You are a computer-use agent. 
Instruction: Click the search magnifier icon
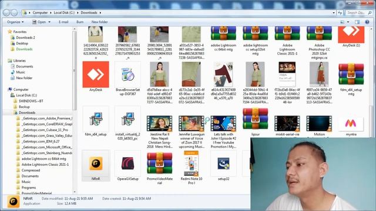point(370,13)
